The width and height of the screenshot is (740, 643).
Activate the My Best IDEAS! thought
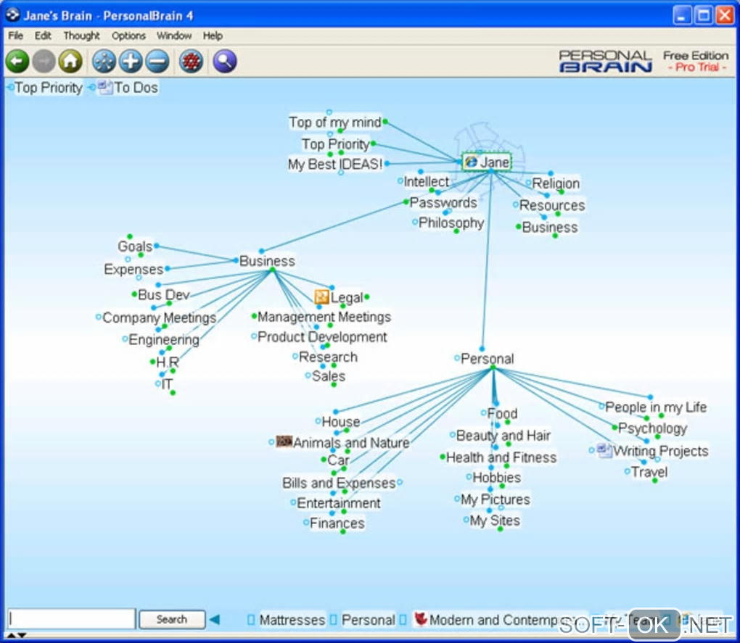(335, 164)
